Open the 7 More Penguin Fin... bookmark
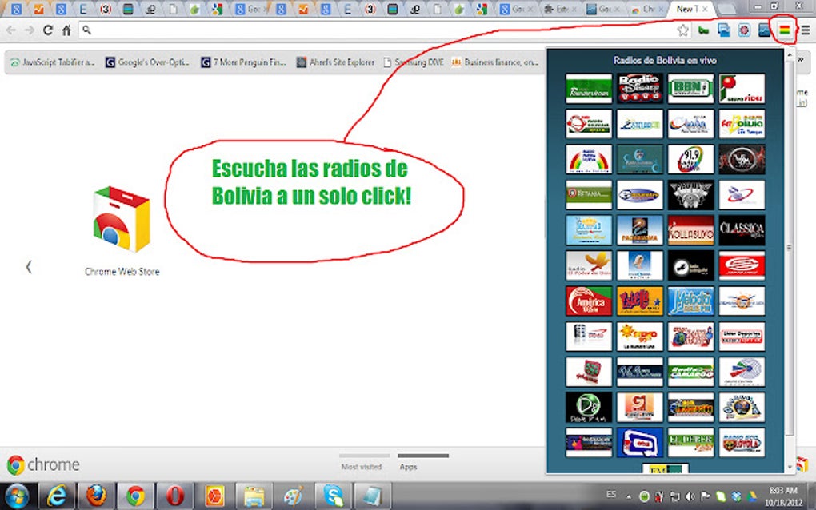This screenshot has width=816, height=510. [243, 62]
